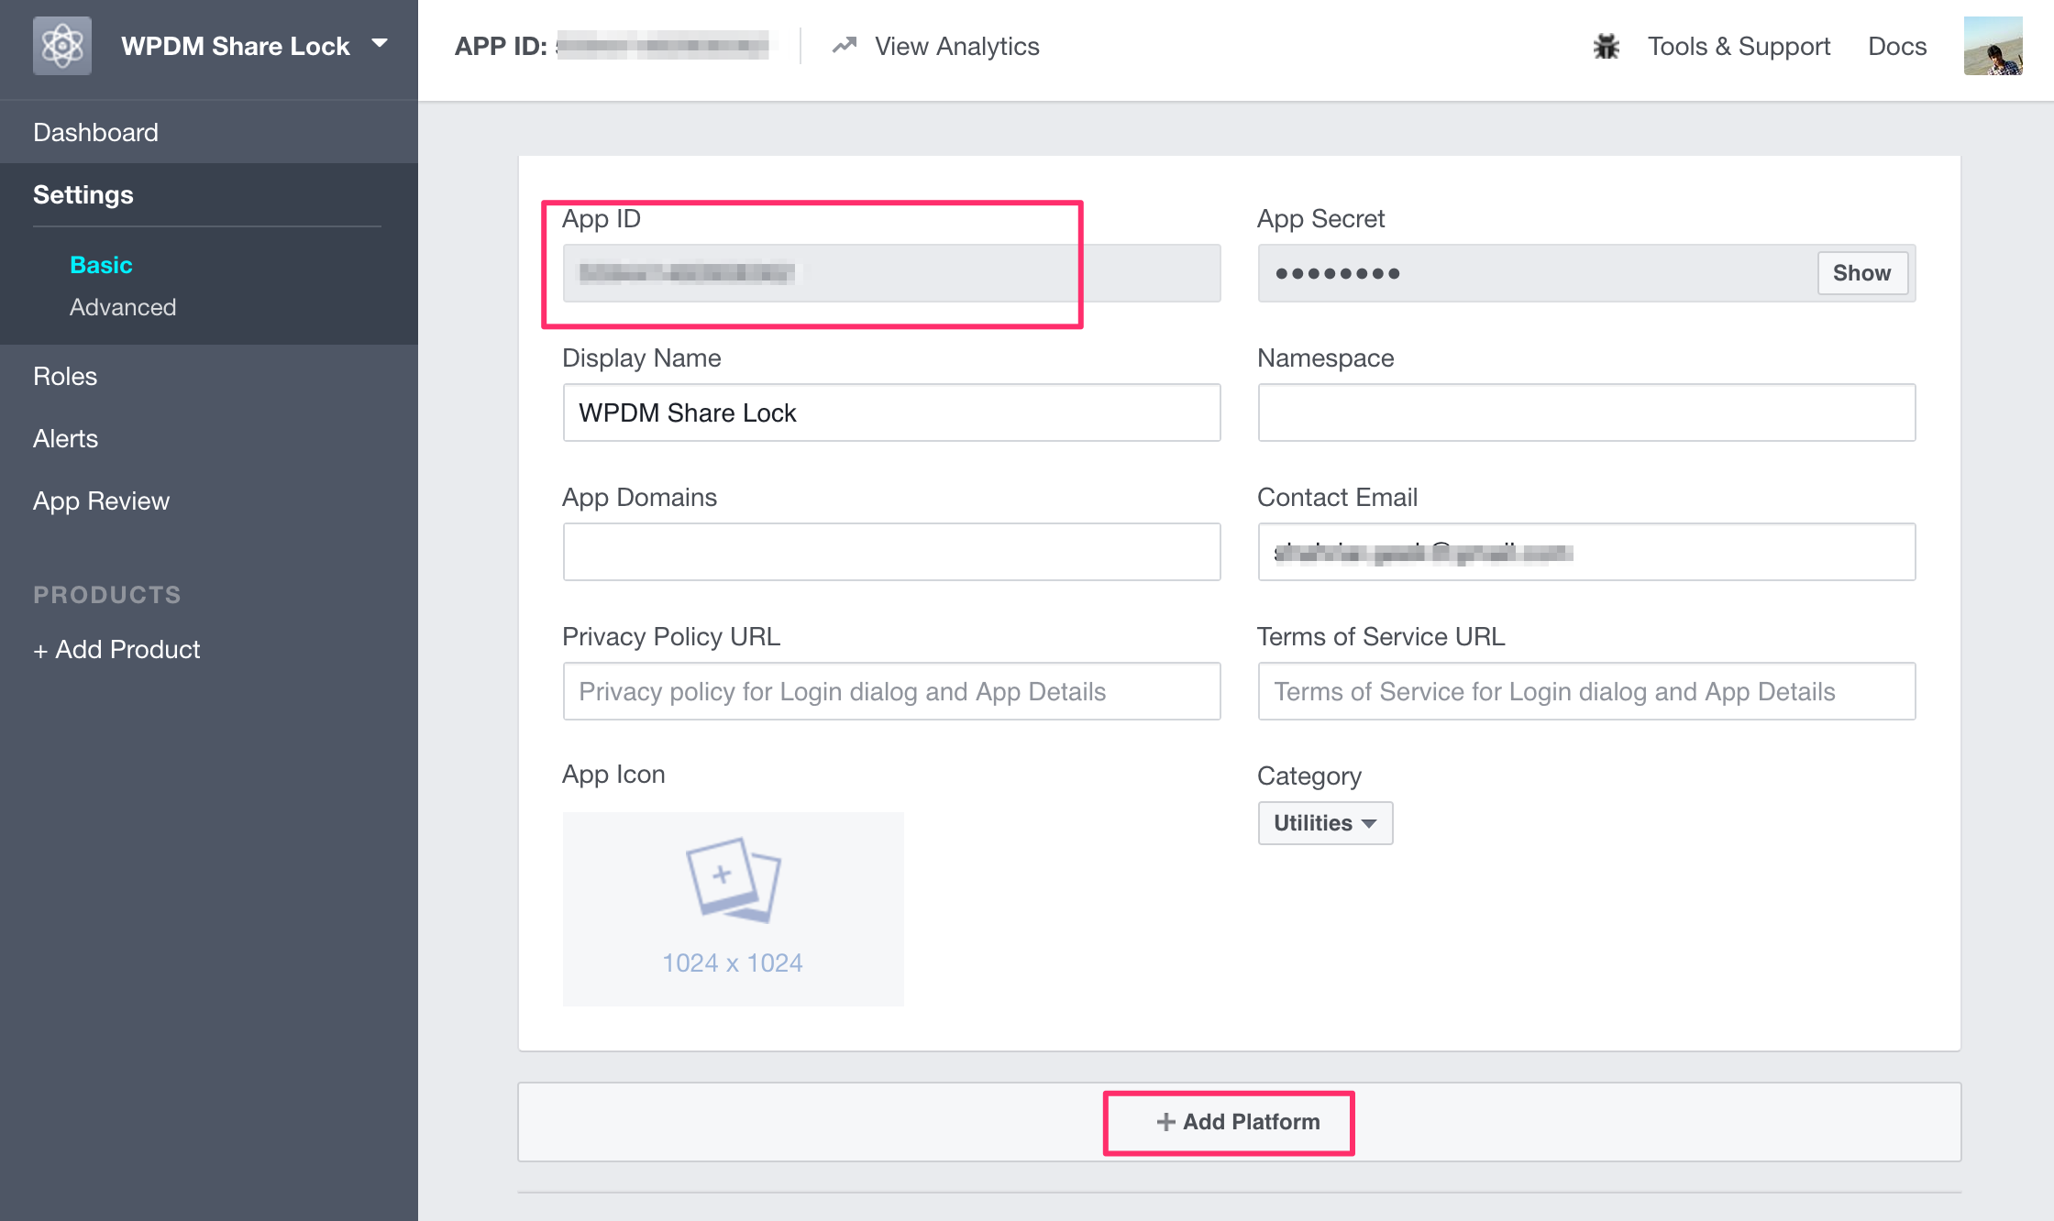
Task: Click the WPDM Share Lock app atom icon
Action: click(62, 46)
